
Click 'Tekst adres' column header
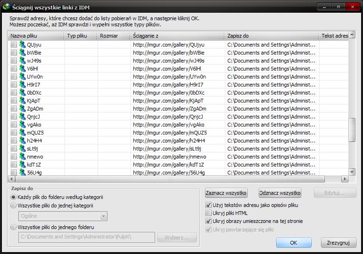click(334, 36)
